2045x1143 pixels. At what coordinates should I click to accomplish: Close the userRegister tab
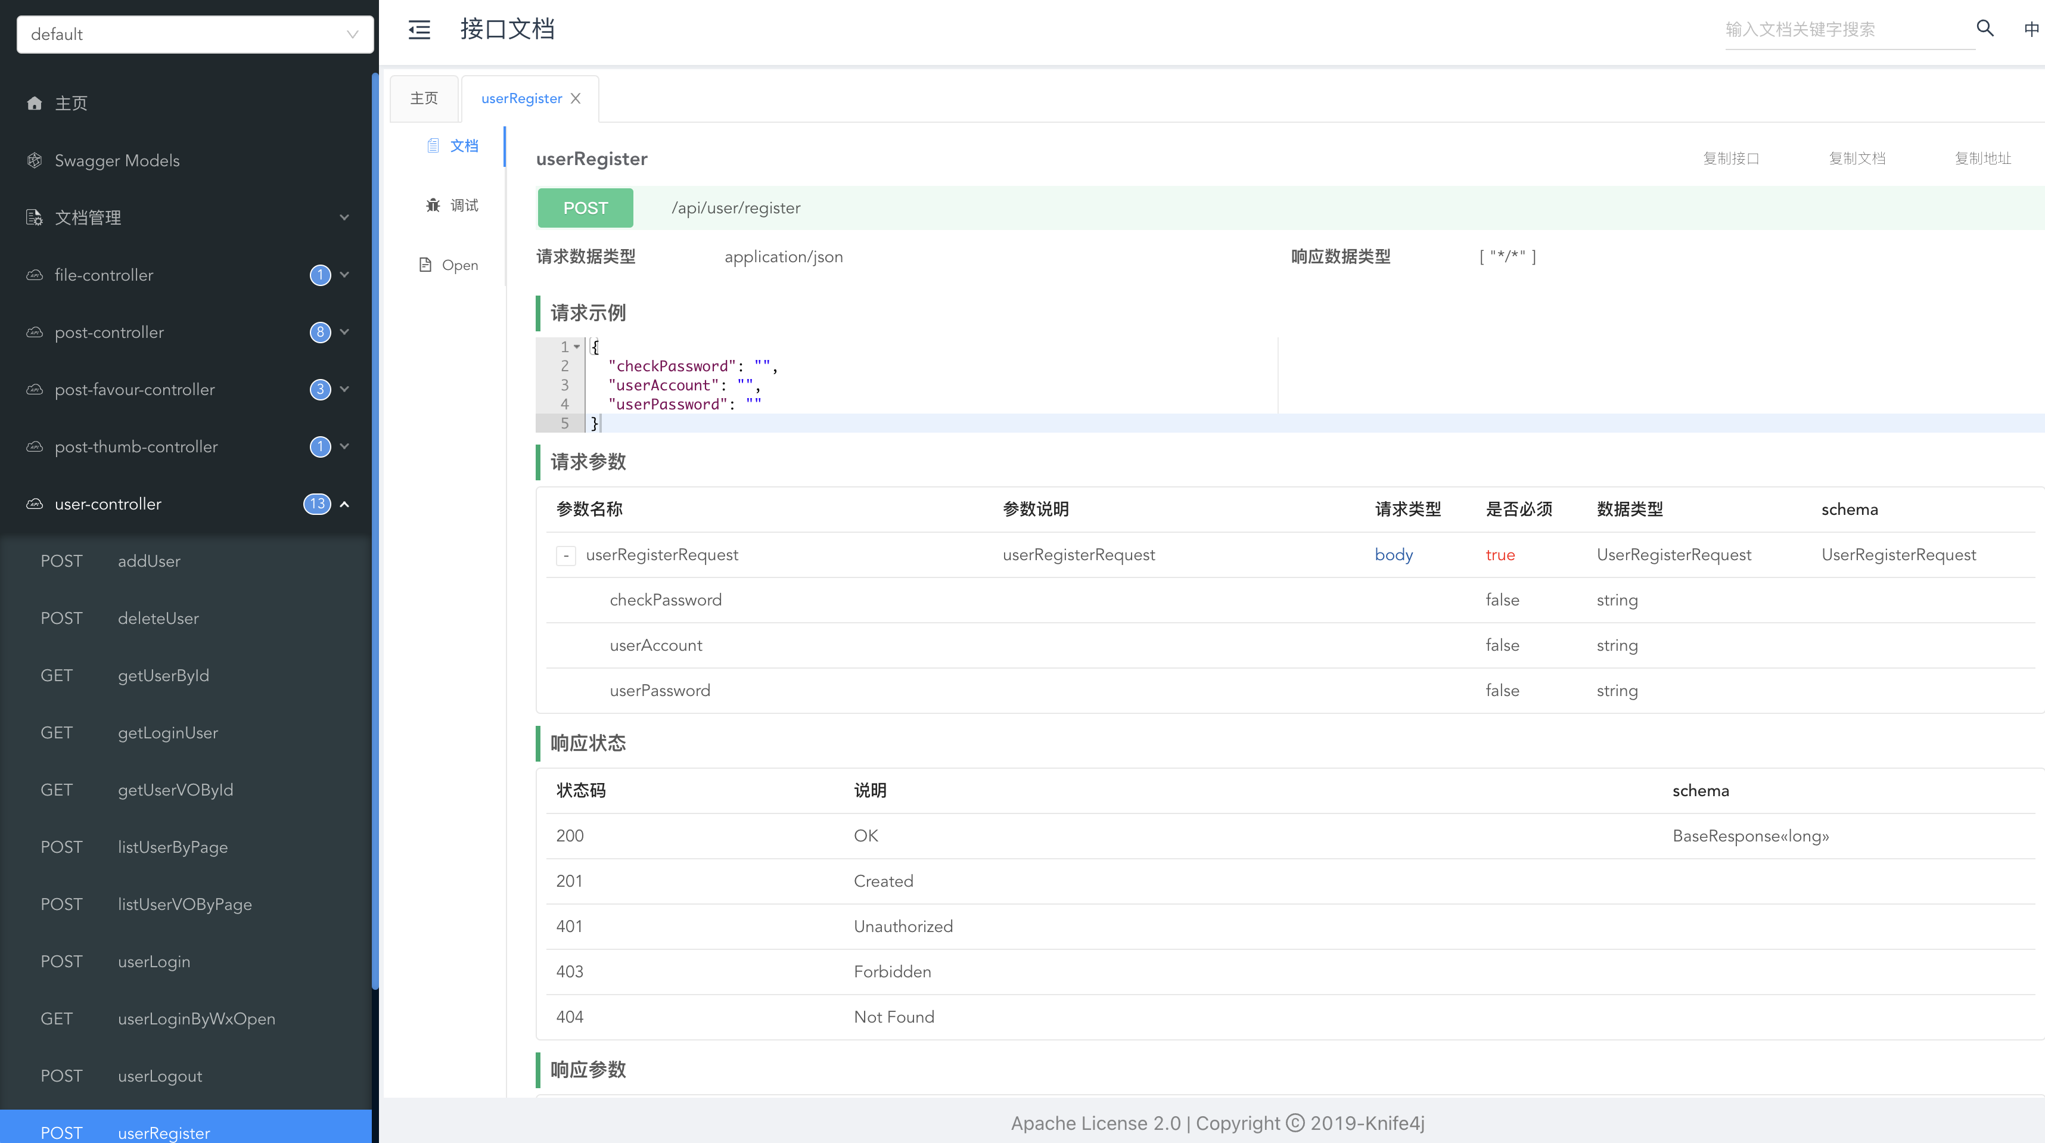[x=576, y=98]
